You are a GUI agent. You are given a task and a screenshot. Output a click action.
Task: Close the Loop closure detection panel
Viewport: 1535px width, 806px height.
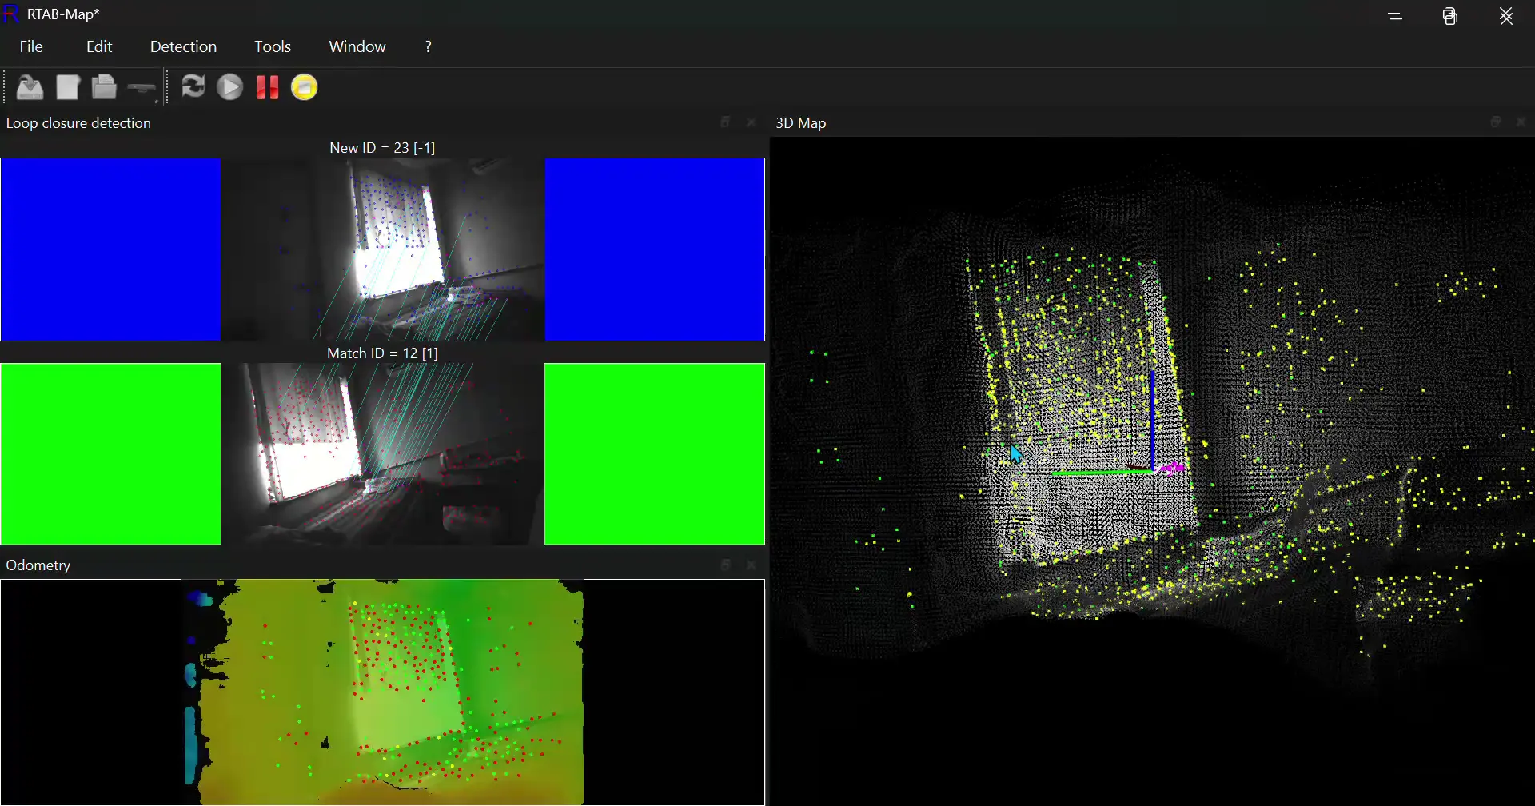tap(751, 122)
